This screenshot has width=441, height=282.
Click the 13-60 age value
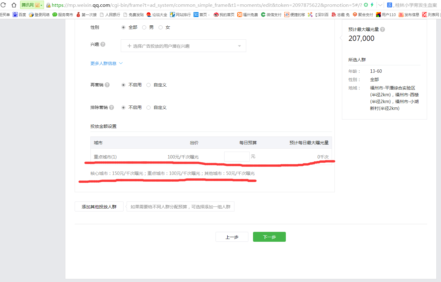(376, 71)
